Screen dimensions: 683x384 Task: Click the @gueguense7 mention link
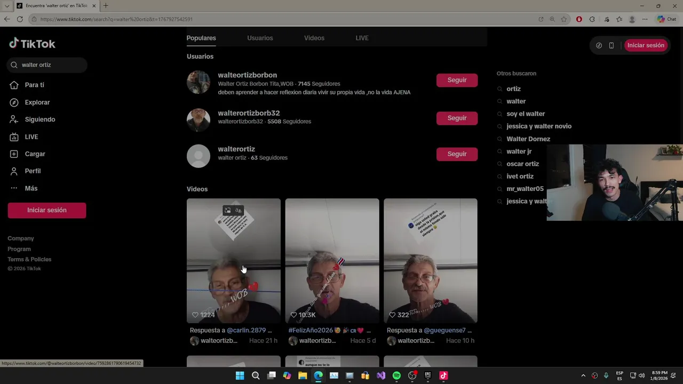(x=445, y=330)
